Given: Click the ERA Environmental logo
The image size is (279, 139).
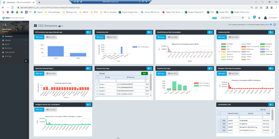Looking at the screenshot, I should pos(13,18).
